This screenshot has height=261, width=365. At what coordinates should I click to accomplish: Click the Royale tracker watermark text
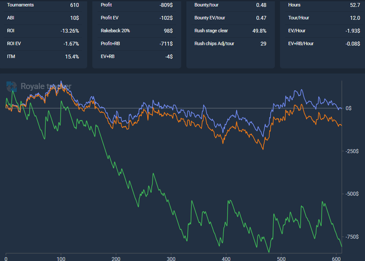pos(46,86)
